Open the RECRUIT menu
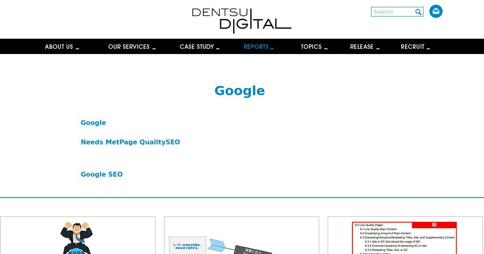This screenshot has height=254, width=484. point(415,47)
